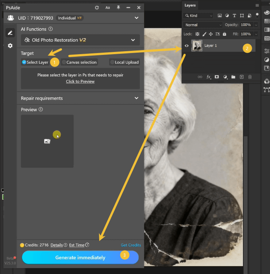This screenshot has width=270, height=274.
Task: Click the PsAide refresh icon
Action: coord(97,8)
